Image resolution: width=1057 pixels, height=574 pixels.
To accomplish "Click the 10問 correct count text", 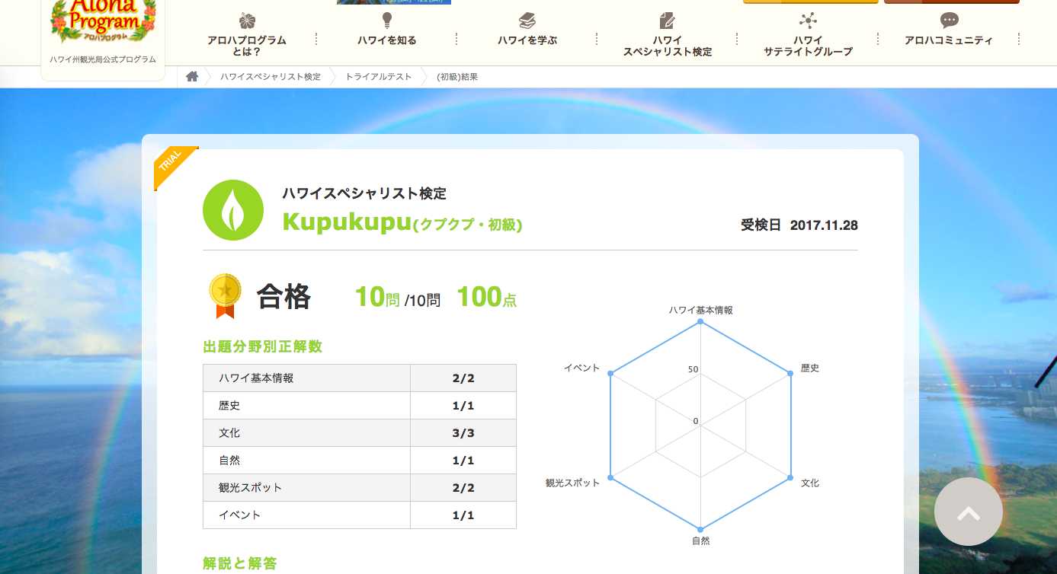I will pyautogui.click(x=377, y=297).
